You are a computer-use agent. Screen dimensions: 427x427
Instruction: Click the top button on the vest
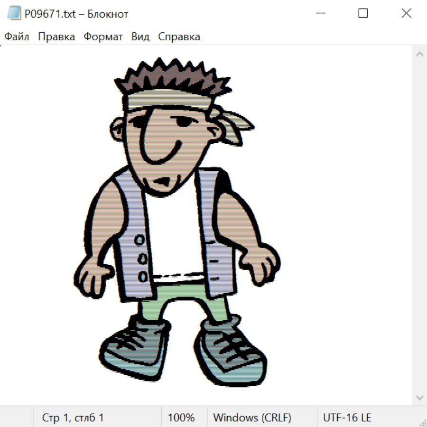pos(139,240)
